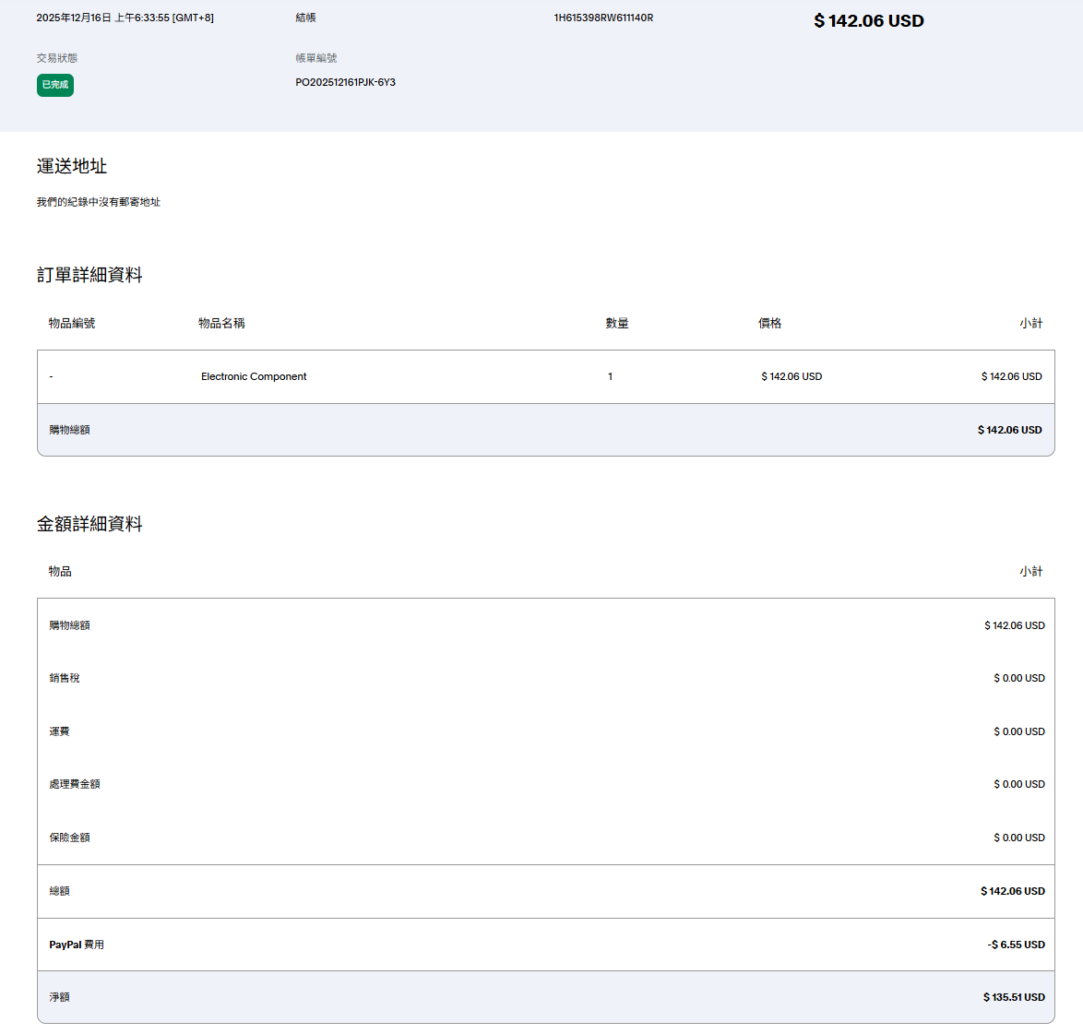The width and height of the screenshot is (1083, 1034).
Task: Click the large bold $142.06 USD header amount
Action: point(868,21)
